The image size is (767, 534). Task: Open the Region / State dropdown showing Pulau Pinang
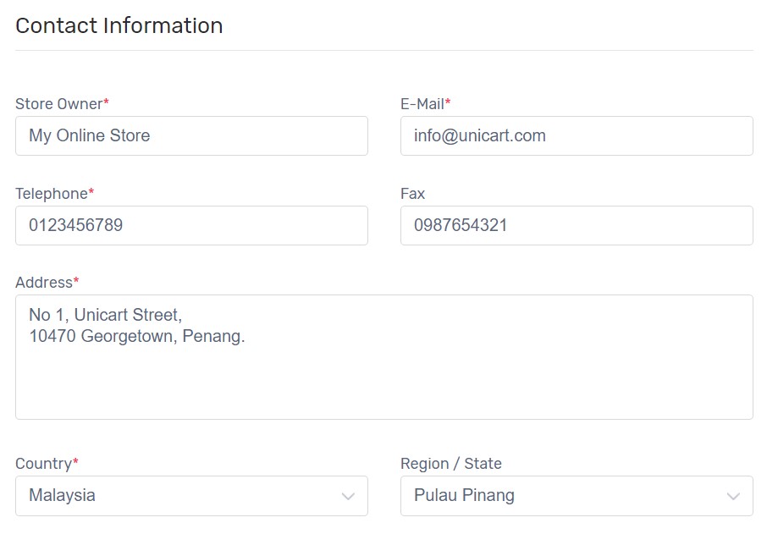pos(577,496)
